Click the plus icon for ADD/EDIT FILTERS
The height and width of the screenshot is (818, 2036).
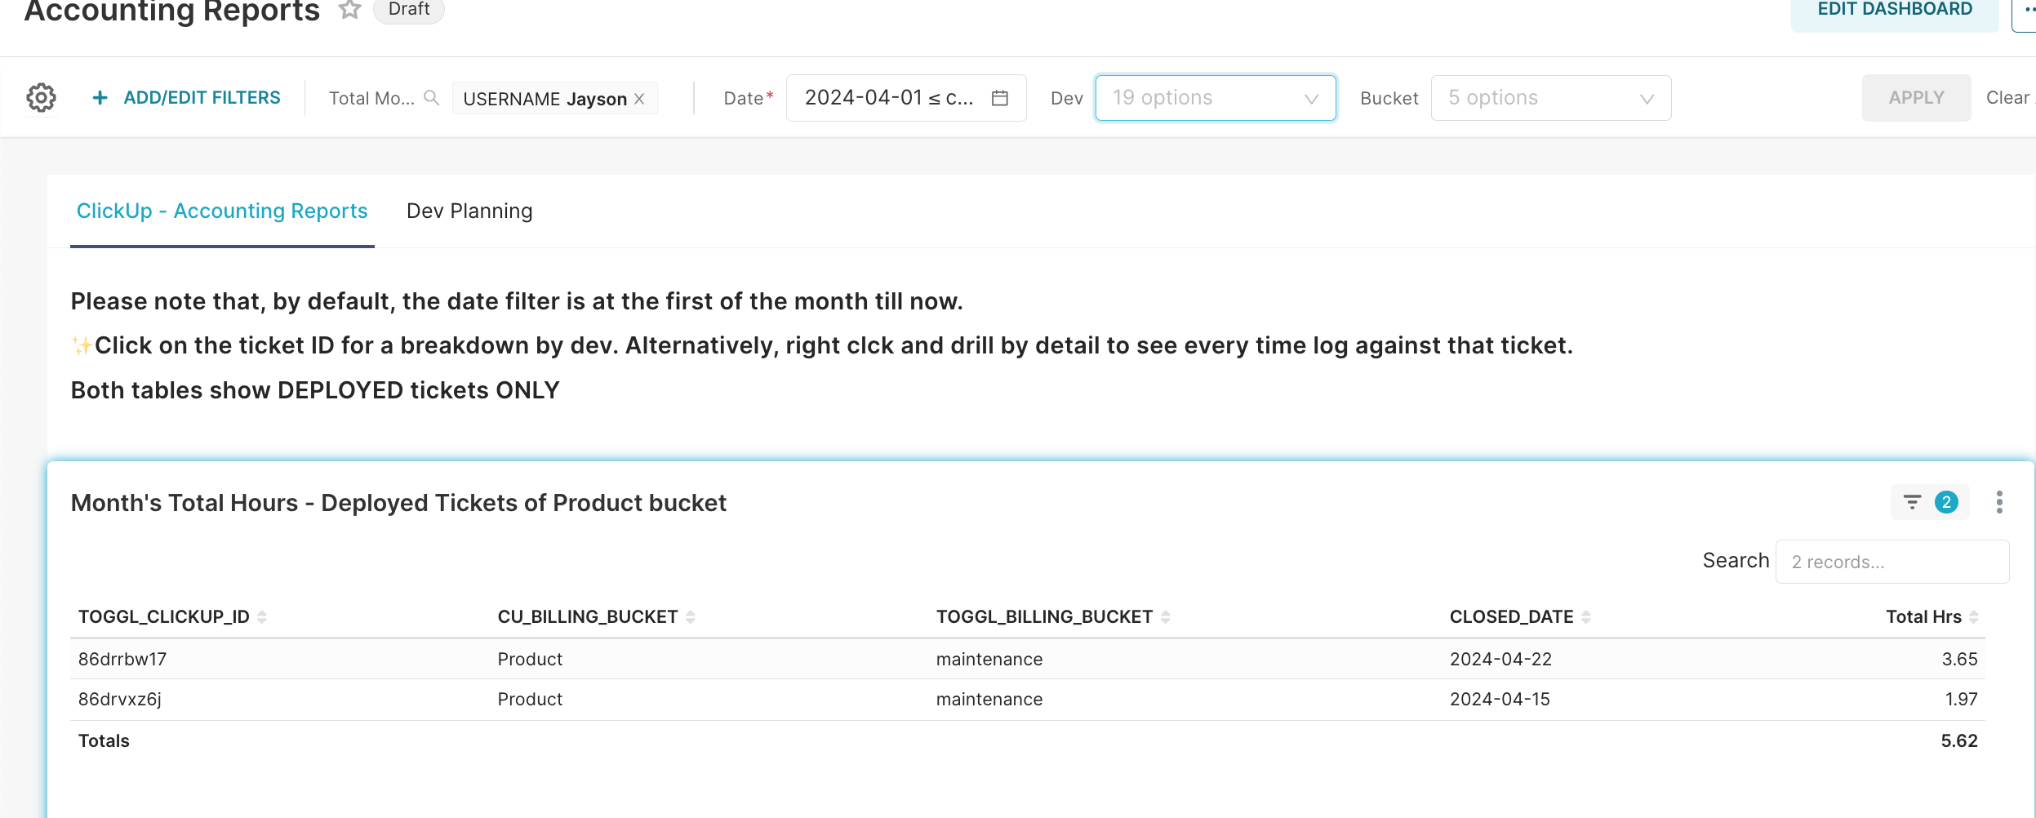coord(100,98)
